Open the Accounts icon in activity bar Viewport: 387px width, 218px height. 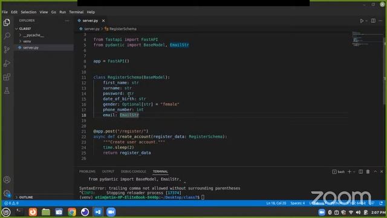7,180
